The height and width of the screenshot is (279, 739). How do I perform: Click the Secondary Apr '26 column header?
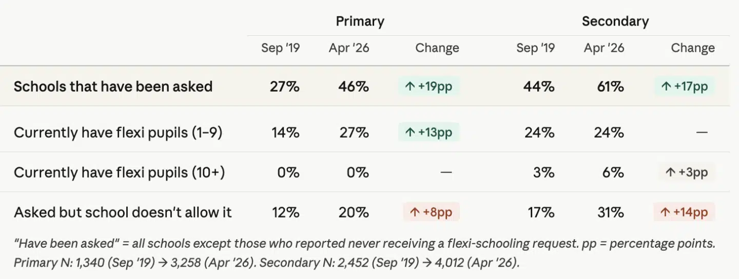[x=604, y=48]
